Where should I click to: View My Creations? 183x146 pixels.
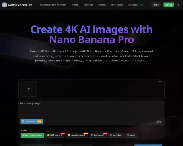tap(117, 5)
